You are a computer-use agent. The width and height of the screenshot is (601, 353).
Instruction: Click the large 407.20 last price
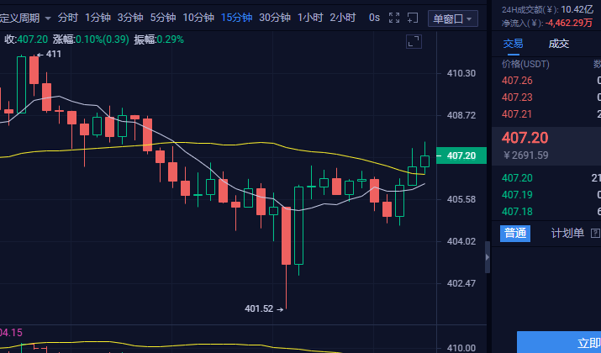pyautogui.click(x=525, y=138)
